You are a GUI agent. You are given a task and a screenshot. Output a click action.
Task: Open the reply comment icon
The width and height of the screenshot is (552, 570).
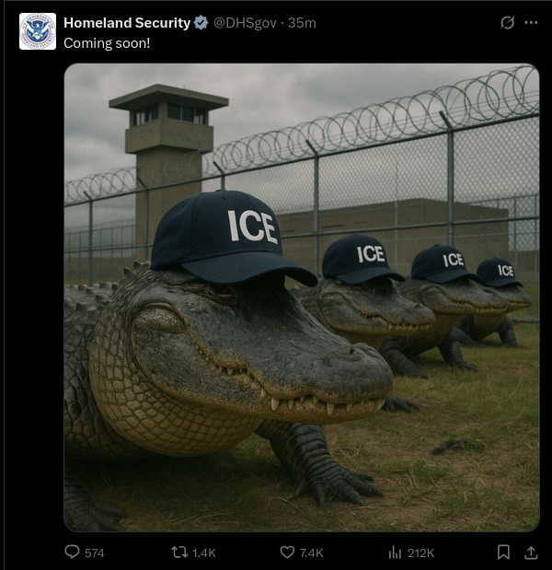click(x=72, y=552)
